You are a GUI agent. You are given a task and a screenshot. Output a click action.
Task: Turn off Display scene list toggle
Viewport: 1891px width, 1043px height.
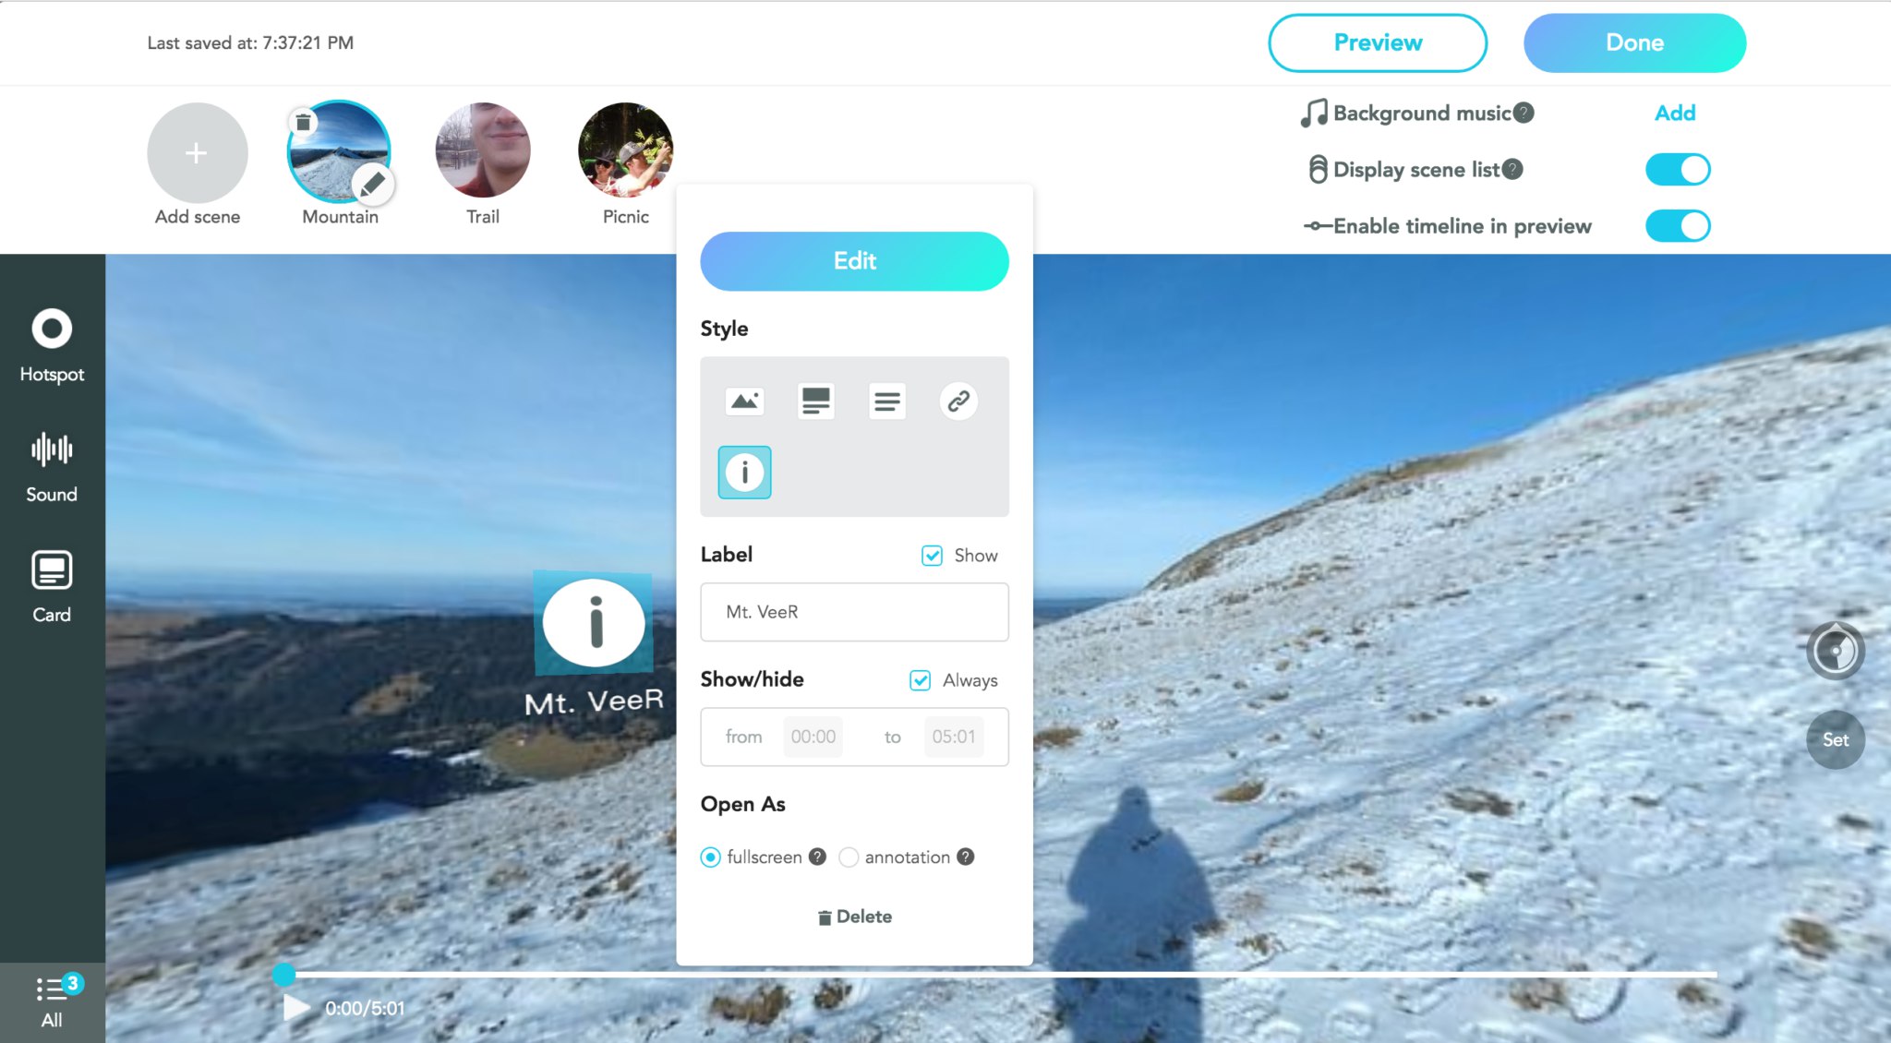pos(1677,170)
